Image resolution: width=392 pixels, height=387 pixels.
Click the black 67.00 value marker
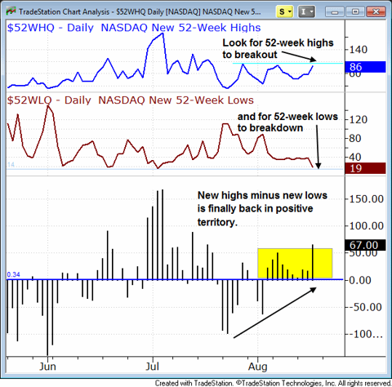point(365,245)
